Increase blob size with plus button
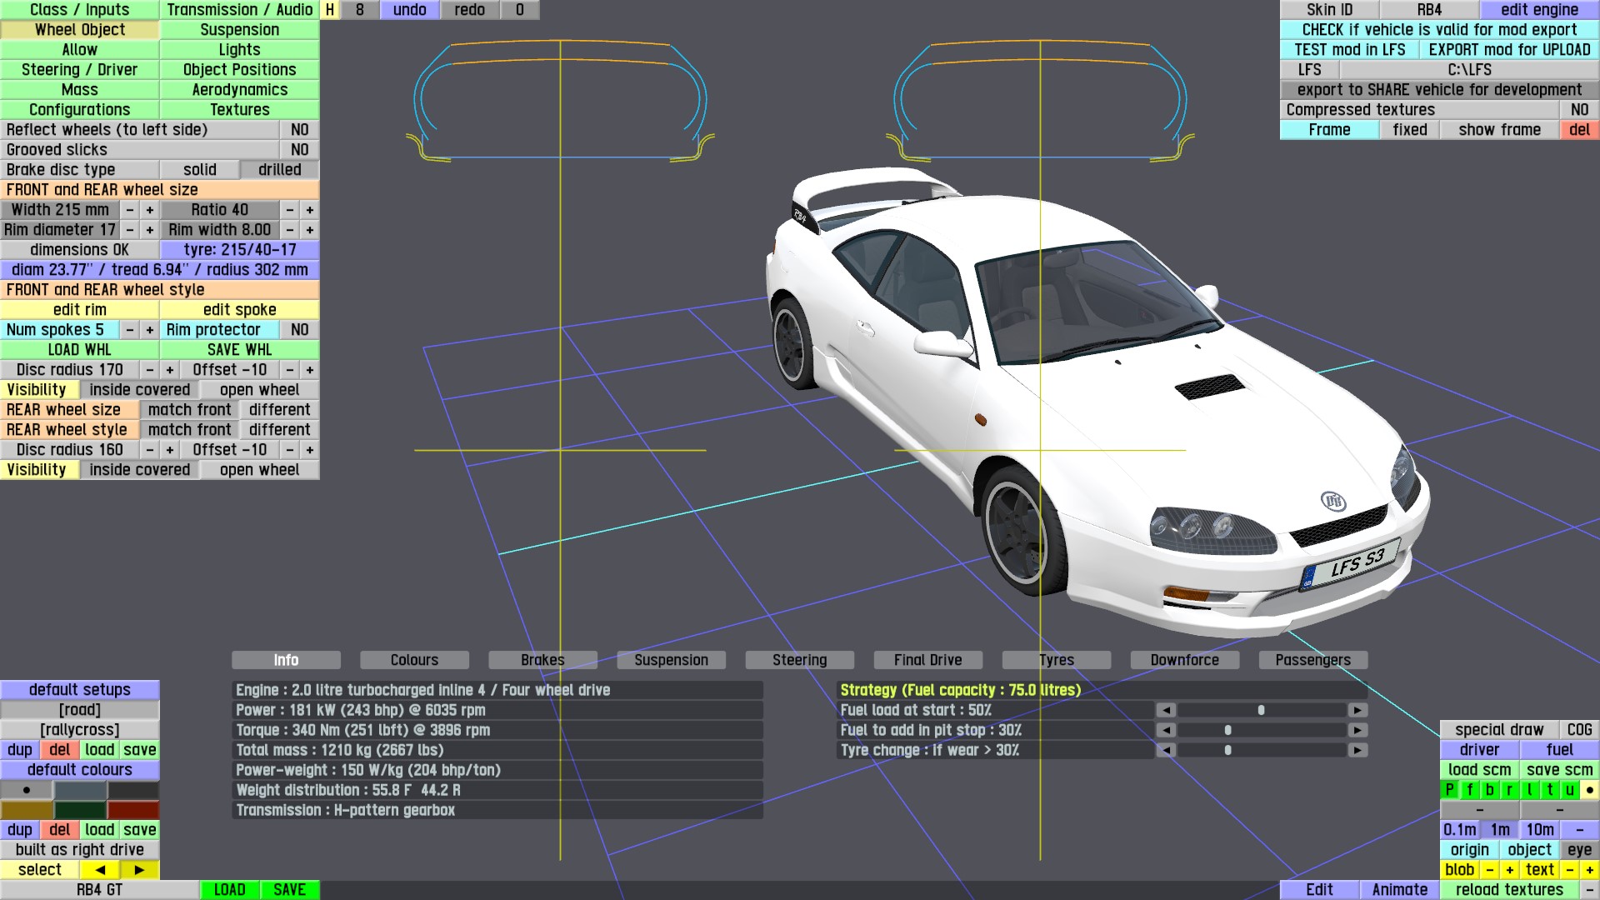 click(1509, 870)
